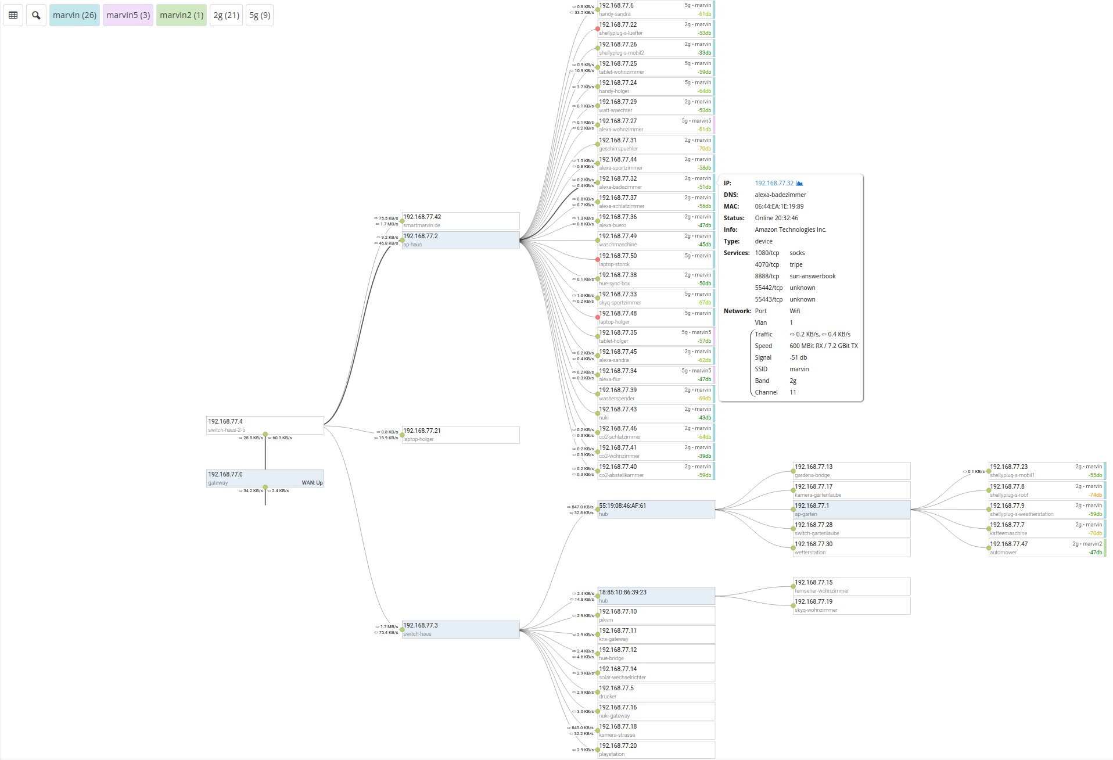Select the hub node 55:19:08:46:AF:61
1113x760 pixels.
(x=656, y=510)
